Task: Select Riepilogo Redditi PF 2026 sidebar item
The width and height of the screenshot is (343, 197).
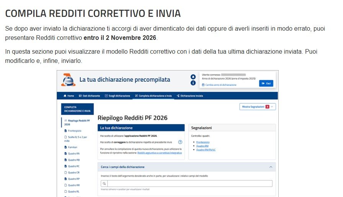Action: click(x=77, y=122)
